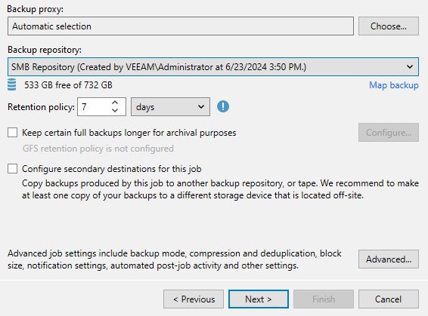Screen dimensions: 428x316
Task: Click the Choose... backup proxy button
Action: [x=389, y=26]
